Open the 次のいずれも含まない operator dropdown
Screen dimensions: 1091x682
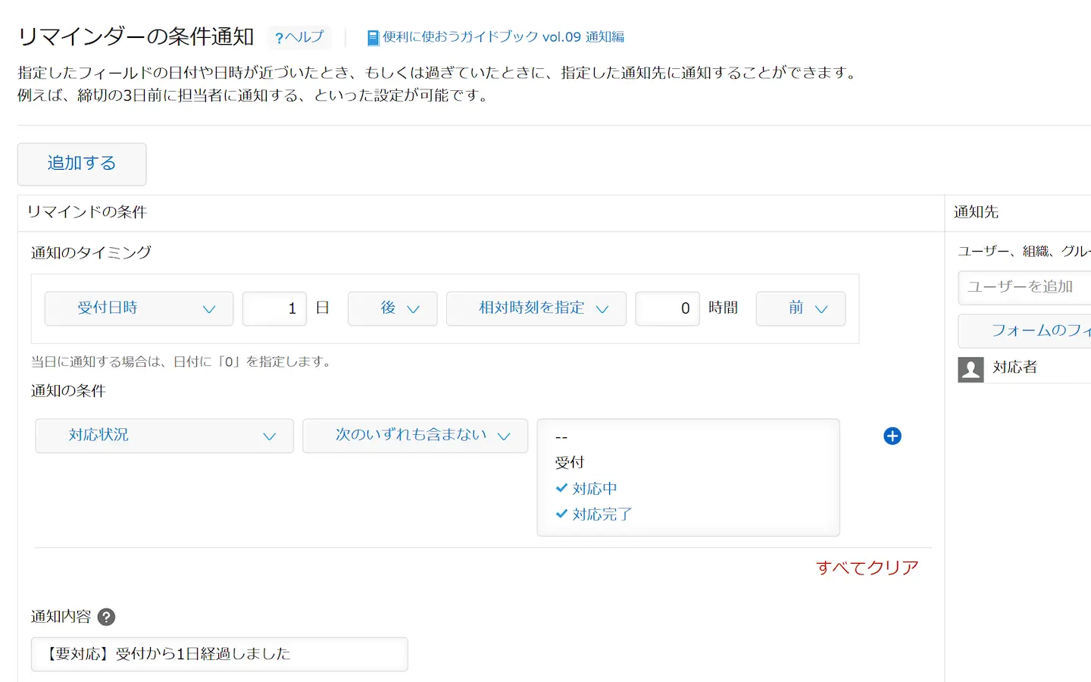(414, 436)
